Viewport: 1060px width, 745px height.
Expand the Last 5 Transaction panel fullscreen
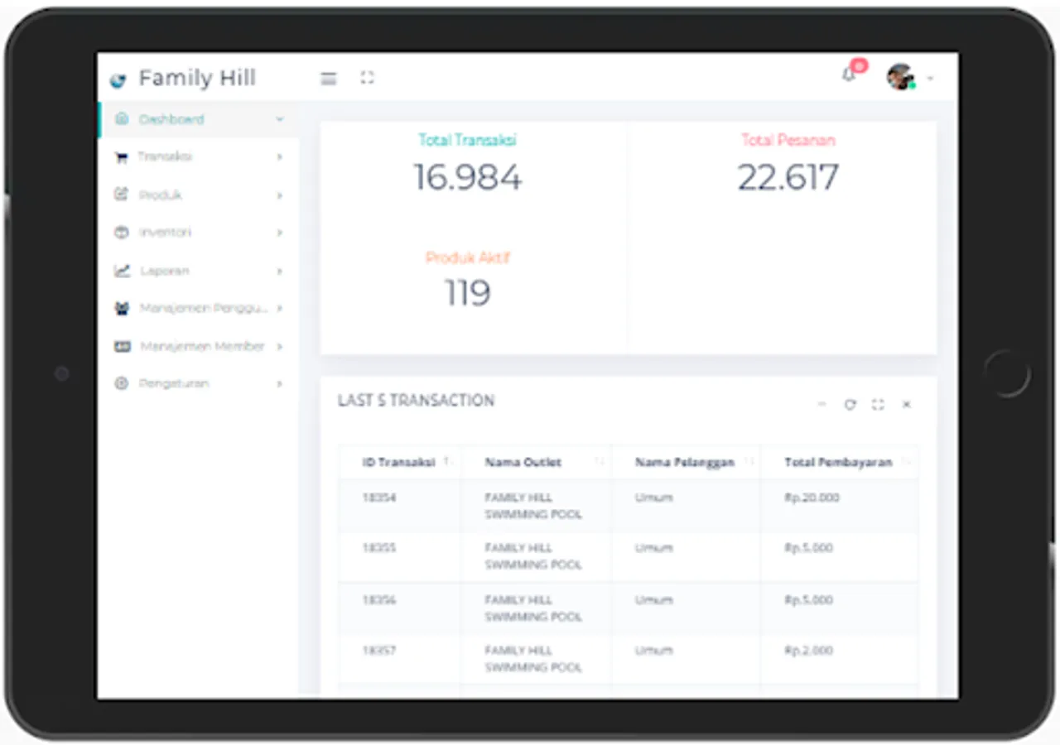(878, 405)
